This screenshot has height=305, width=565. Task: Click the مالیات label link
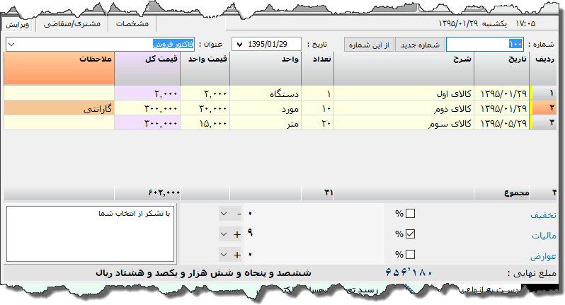544,236
